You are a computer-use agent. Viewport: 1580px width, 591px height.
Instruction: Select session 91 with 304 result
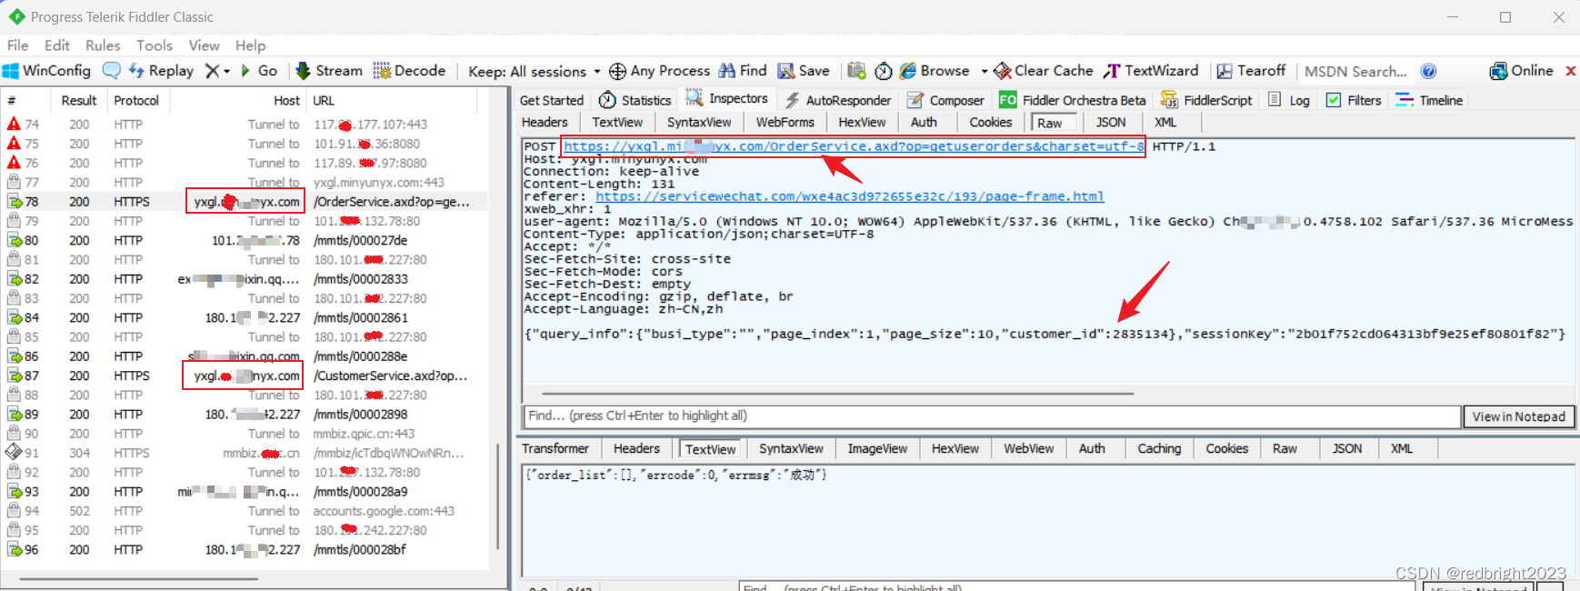(x=244, y=453)
